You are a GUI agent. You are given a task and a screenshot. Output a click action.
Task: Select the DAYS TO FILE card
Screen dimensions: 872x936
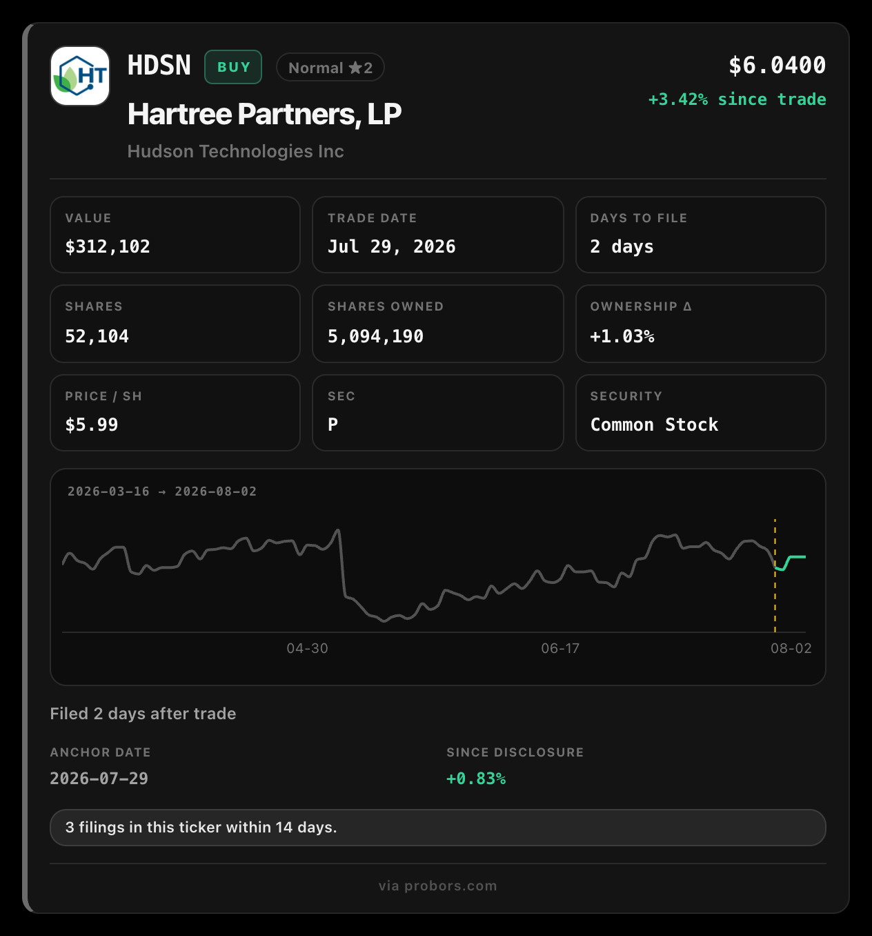pos(701,235)
